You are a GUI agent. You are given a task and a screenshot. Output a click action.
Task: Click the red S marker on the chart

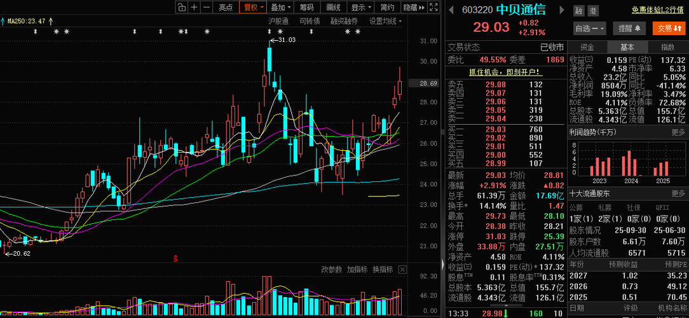pyautogui.click(x=176, y=258)
